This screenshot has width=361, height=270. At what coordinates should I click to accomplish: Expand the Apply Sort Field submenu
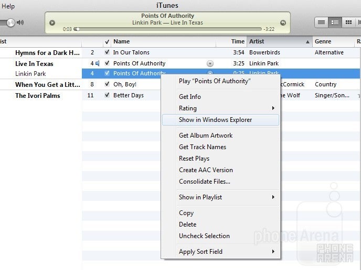[x=273, y=251]
